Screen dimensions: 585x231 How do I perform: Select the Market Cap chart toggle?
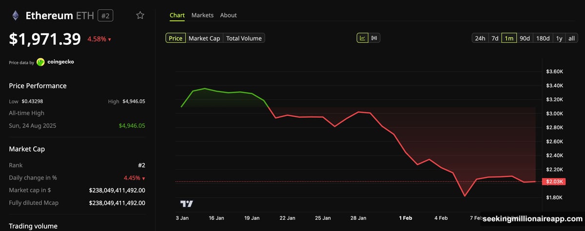click(x=204, y=38)
